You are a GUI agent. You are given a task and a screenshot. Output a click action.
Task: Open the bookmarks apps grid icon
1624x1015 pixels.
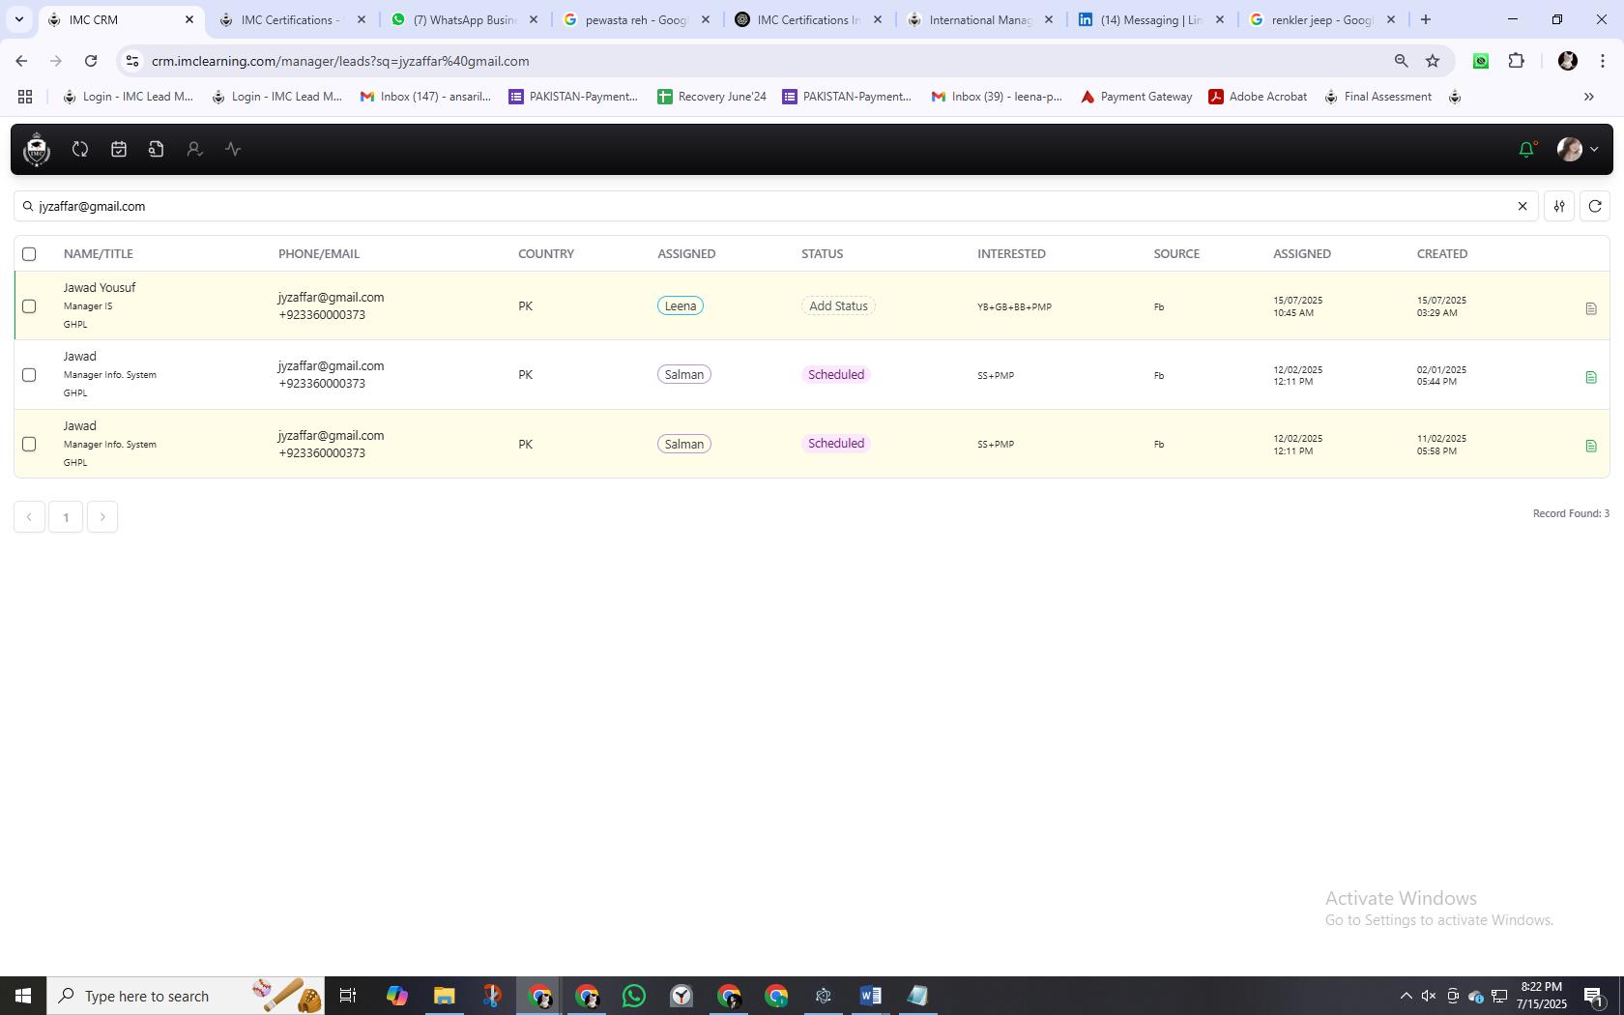point(25,97)
